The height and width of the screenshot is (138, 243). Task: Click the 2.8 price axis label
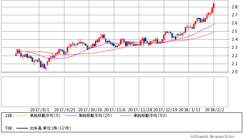235,7
